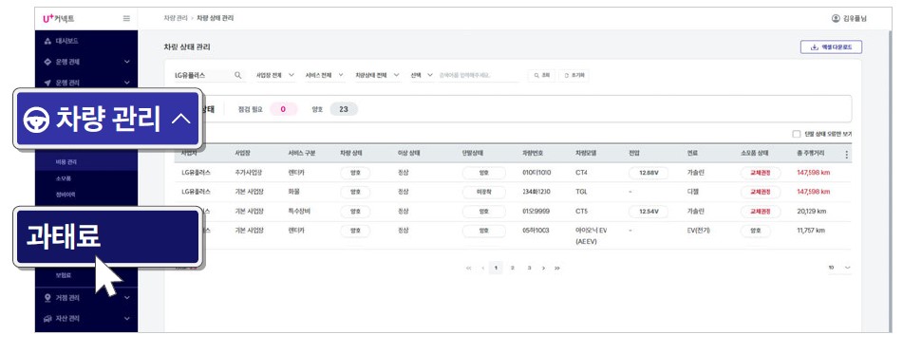The width and height of the screenshot is (903, 353).
Task: Click the 디젤 fuel cell
Action: coord(693,191)
